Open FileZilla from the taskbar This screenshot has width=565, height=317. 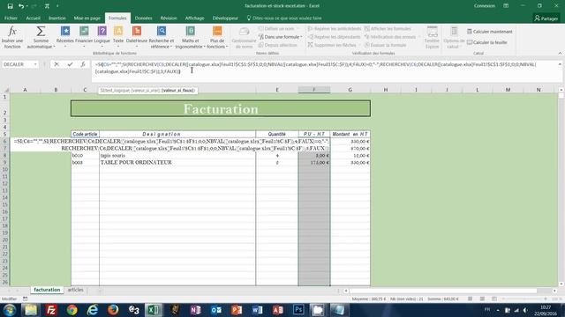pyautogui.click(x=51, y=310)
